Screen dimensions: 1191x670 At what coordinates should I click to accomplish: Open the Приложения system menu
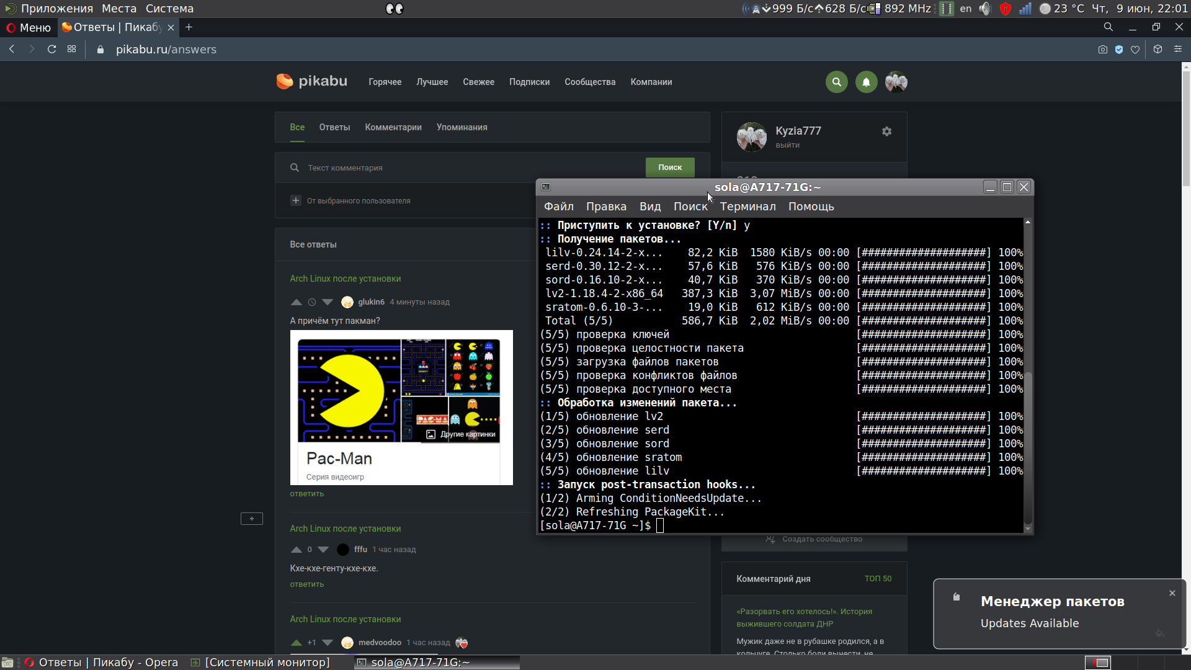(x=56, y=9)
